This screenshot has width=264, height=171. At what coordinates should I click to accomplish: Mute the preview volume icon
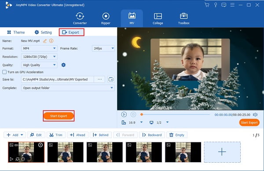click(255, 114)
